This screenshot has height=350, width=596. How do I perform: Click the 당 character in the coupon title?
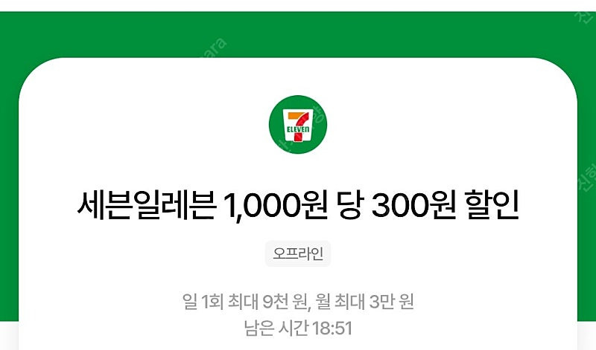(x=349, y=206)
